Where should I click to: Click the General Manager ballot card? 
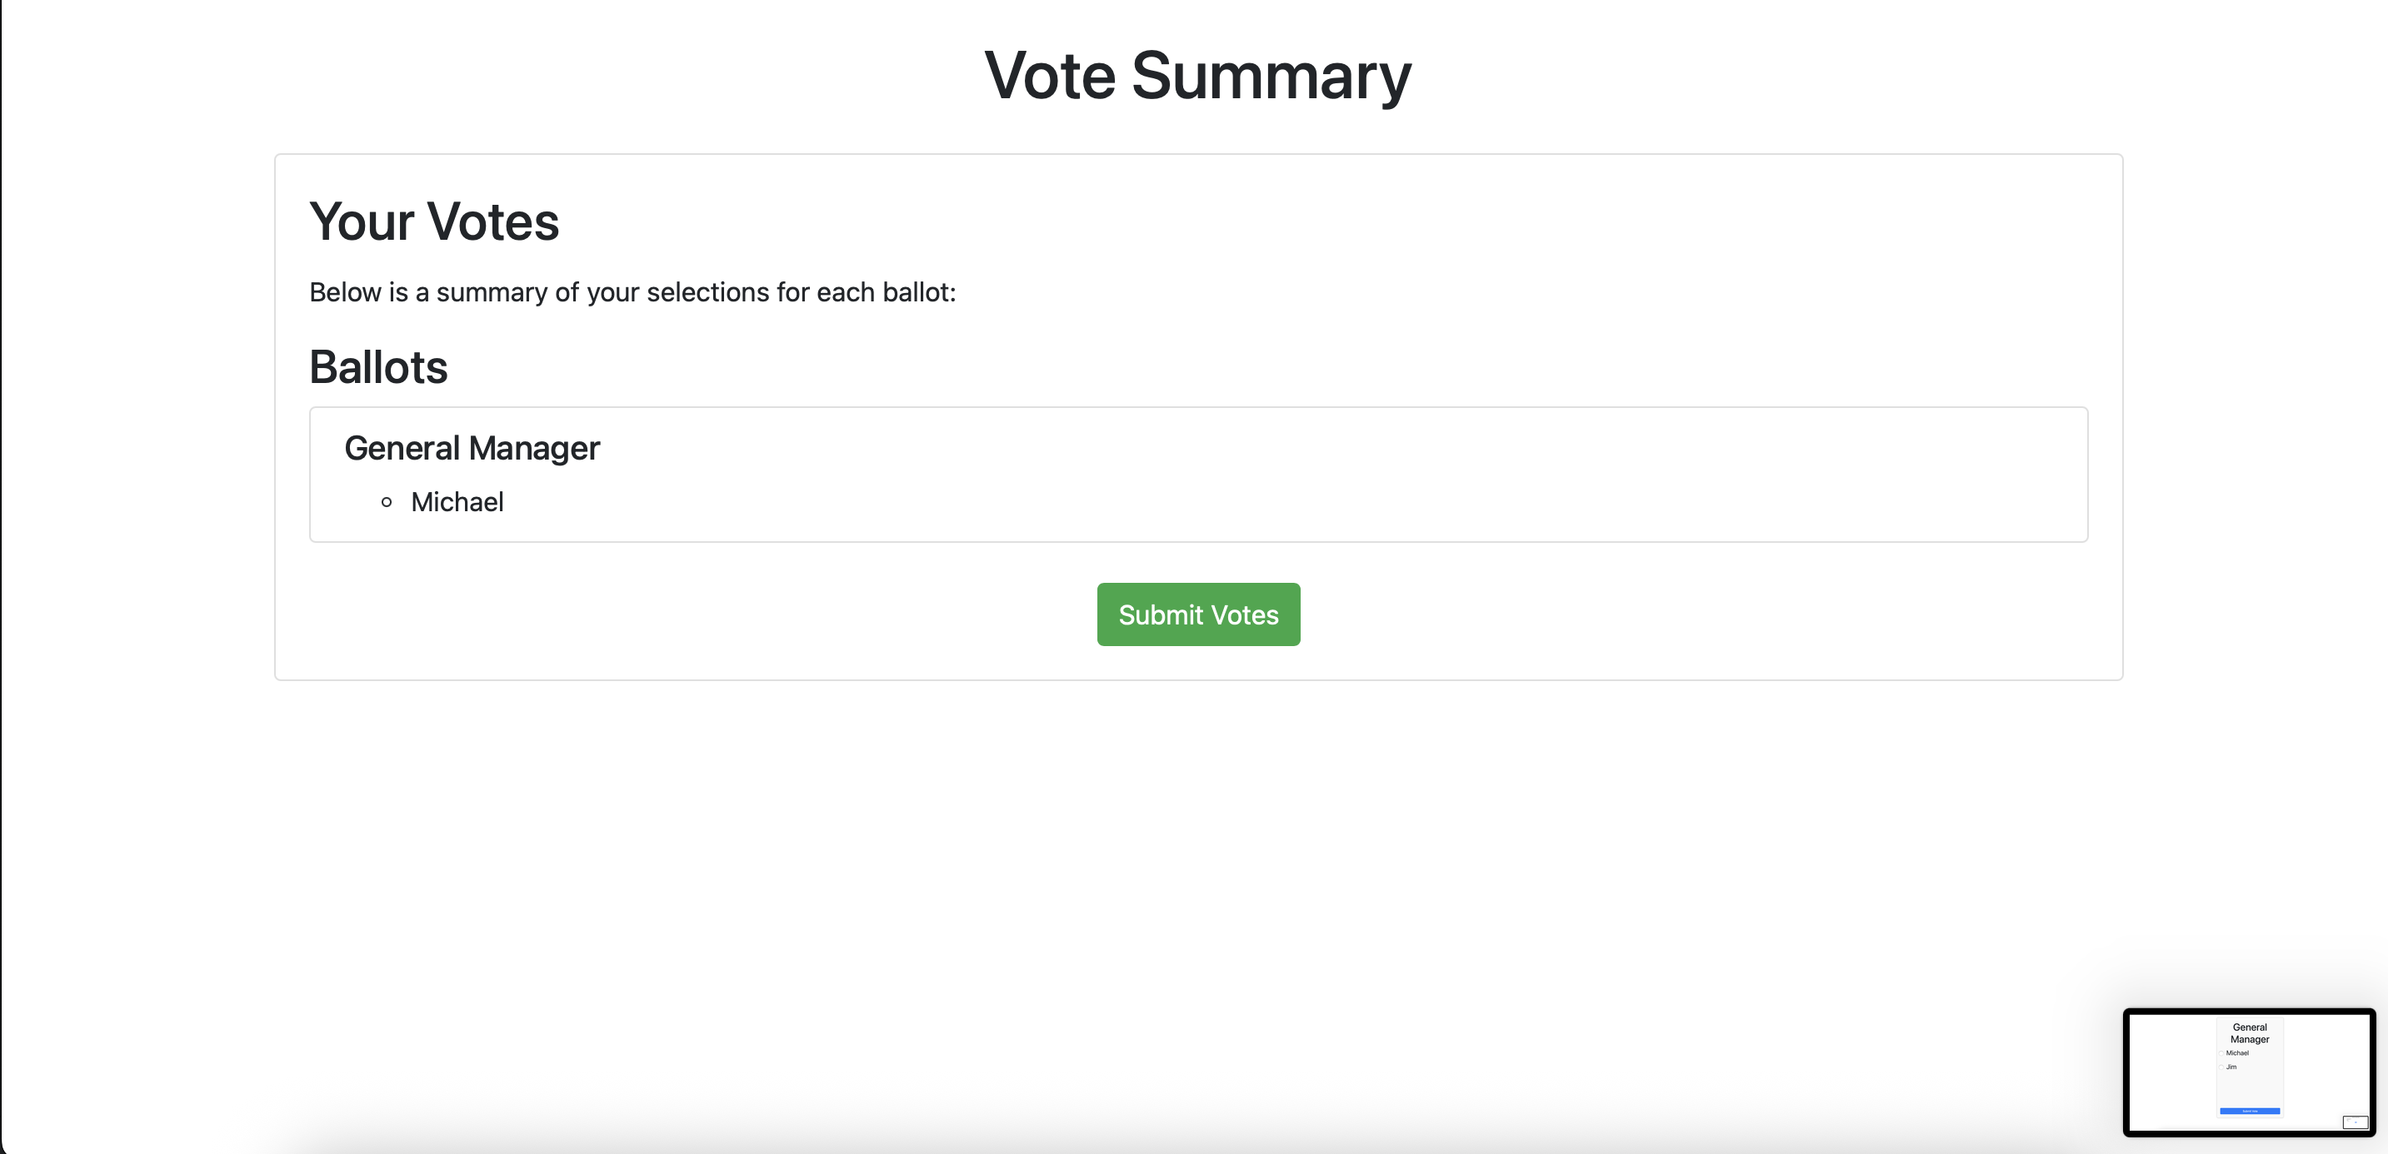click(x=1199, y=475)
